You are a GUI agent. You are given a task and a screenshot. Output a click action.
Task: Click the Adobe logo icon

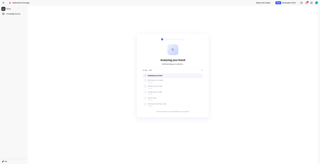[x=10, y=3]
